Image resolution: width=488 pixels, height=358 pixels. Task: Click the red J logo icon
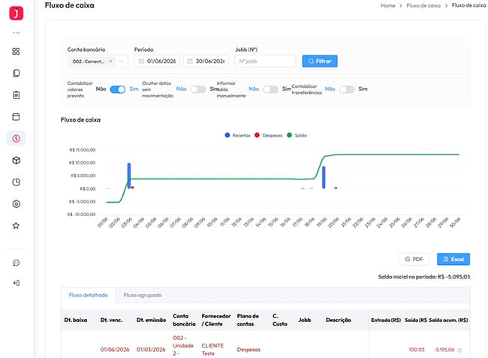17,13
